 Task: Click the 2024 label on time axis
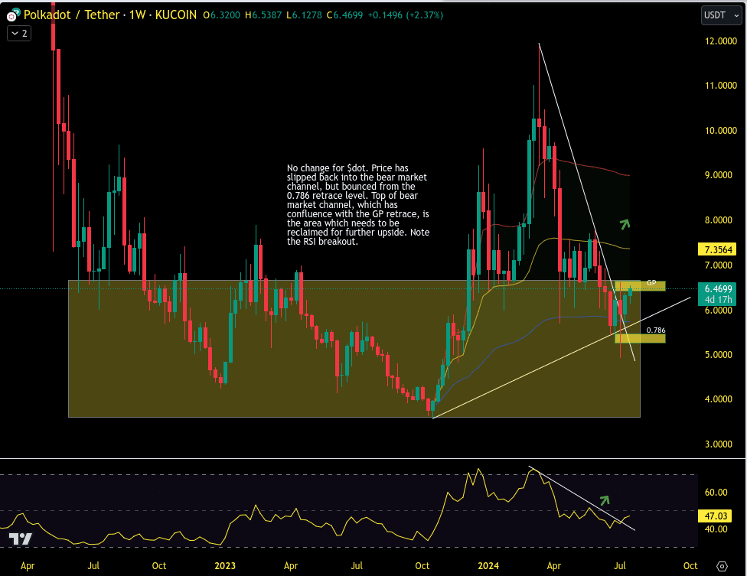(488, 566)
